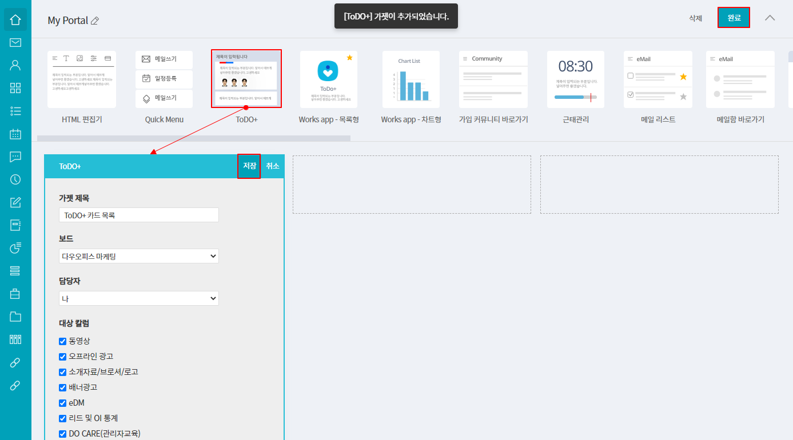Open the clock attendance icon in sidebar
Image resolution: width=793 pixels, height=440 pixels.
(x=15, y=179)
